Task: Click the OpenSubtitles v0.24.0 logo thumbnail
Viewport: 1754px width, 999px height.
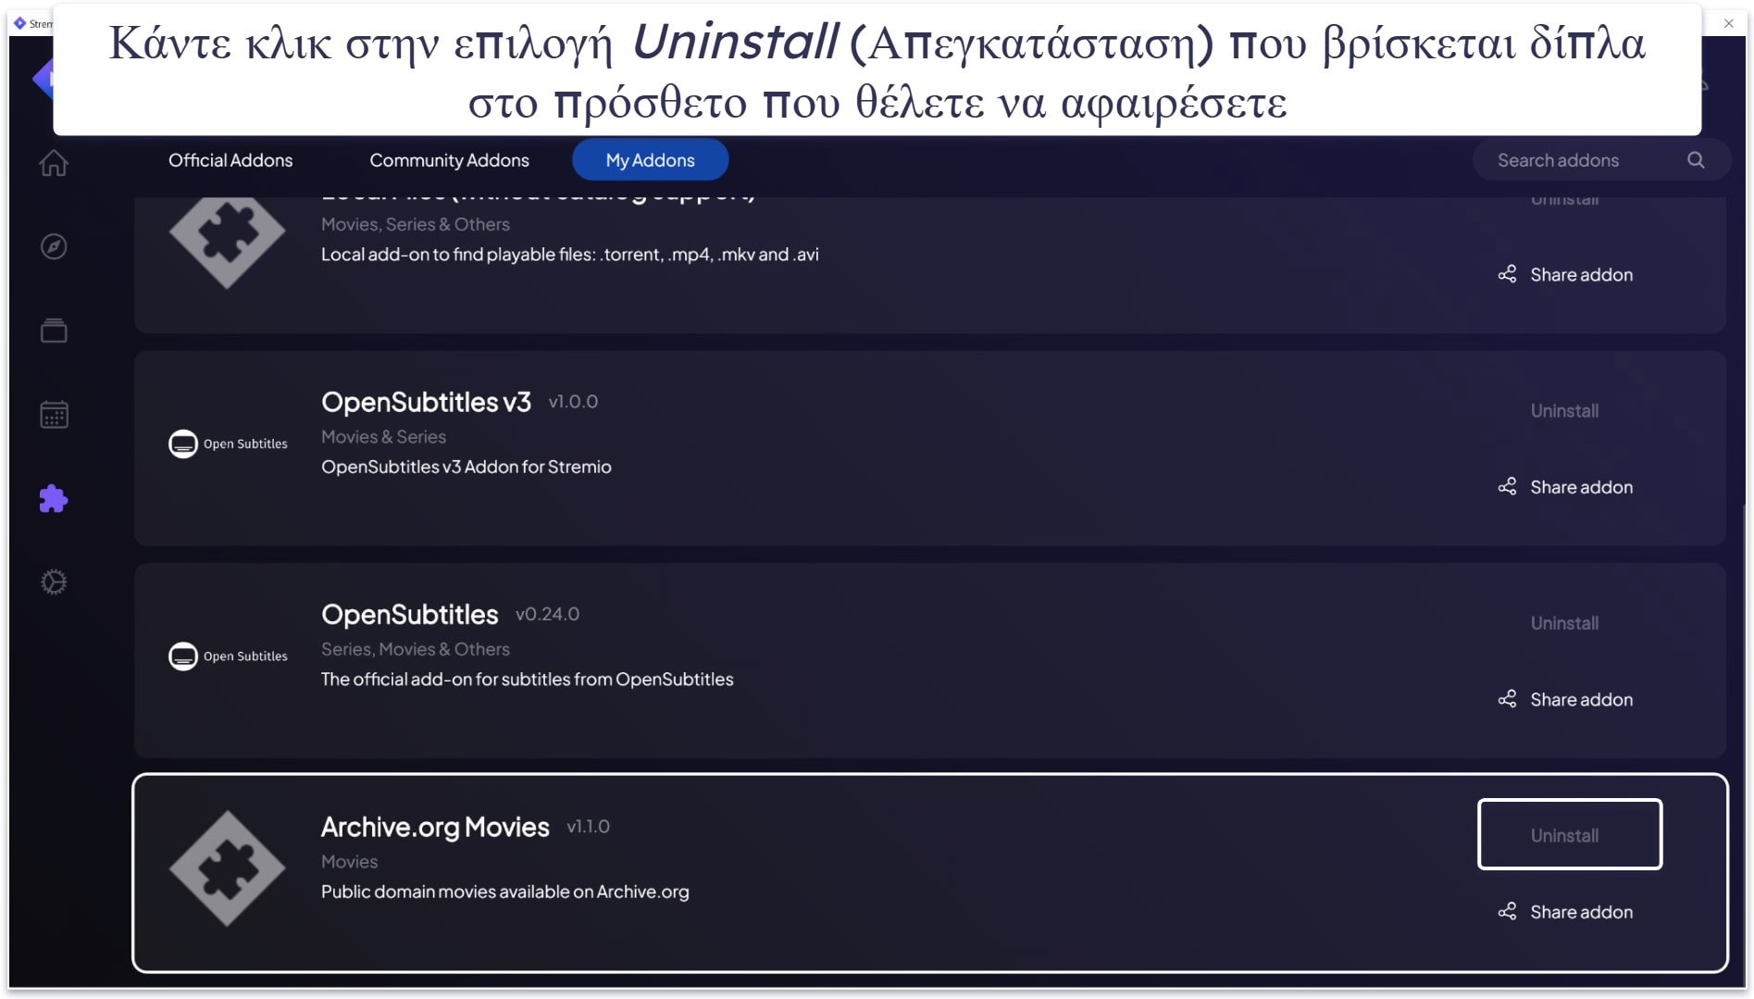Action: coord(228,656)
